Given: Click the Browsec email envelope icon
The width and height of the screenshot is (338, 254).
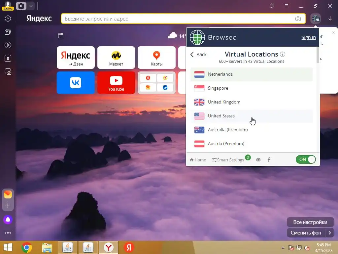Looking at the screenshot, I should pos(258,160).
